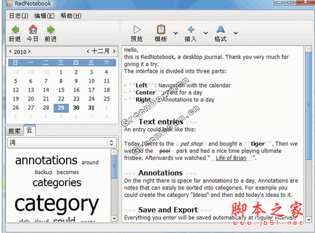
Task: Click the blue plus insert icon (插入)
Action: click(x=191, y=30)
